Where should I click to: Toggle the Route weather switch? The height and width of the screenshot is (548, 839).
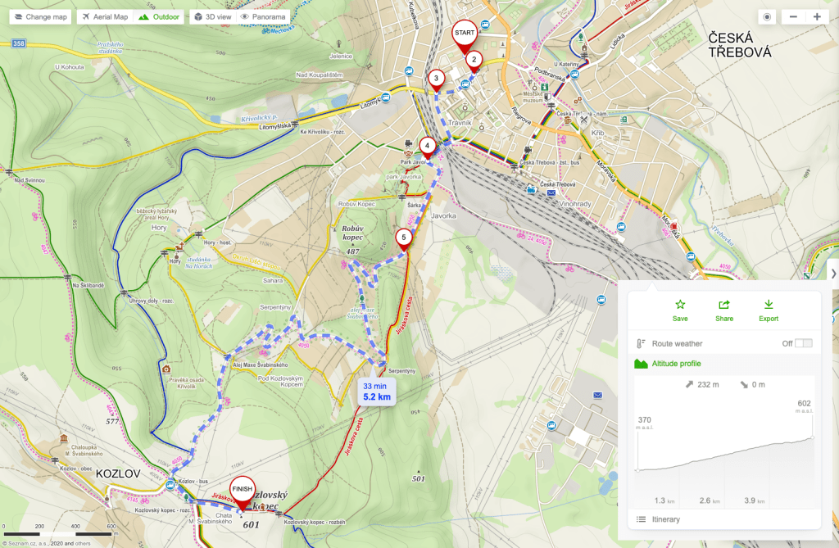coord(803,343)
